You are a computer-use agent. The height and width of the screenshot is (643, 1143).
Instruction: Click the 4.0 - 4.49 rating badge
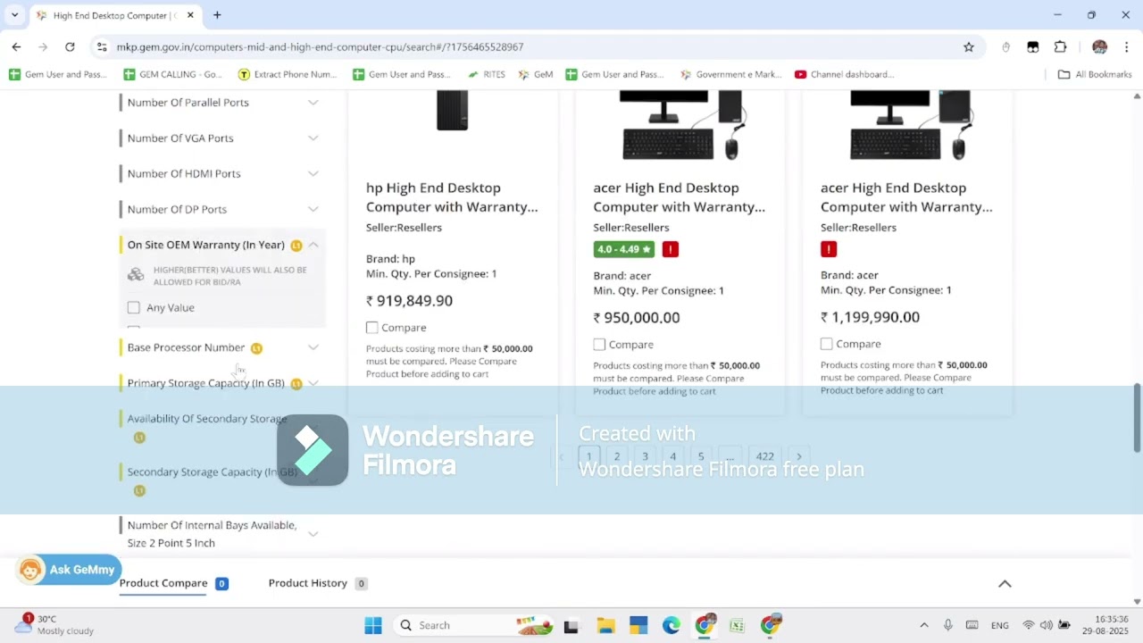[x=624, y=249]
